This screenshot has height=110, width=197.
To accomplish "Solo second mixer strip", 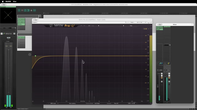I will tap(169, 76).
